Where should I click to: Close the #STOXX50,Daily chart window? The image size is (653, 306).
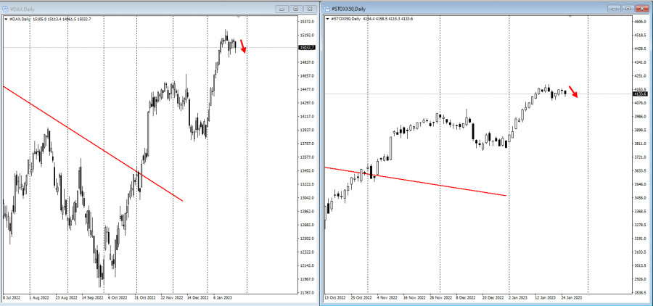pyautogui.click(x=642, y=9)
